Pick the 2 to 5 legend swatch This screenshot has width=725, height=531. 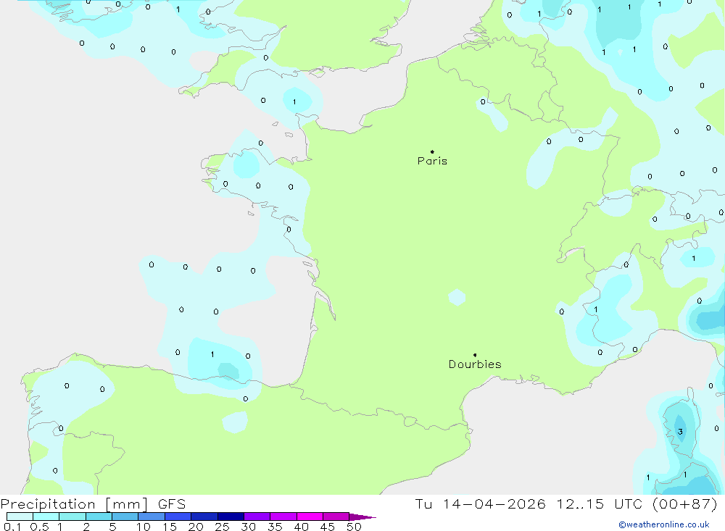99,517
